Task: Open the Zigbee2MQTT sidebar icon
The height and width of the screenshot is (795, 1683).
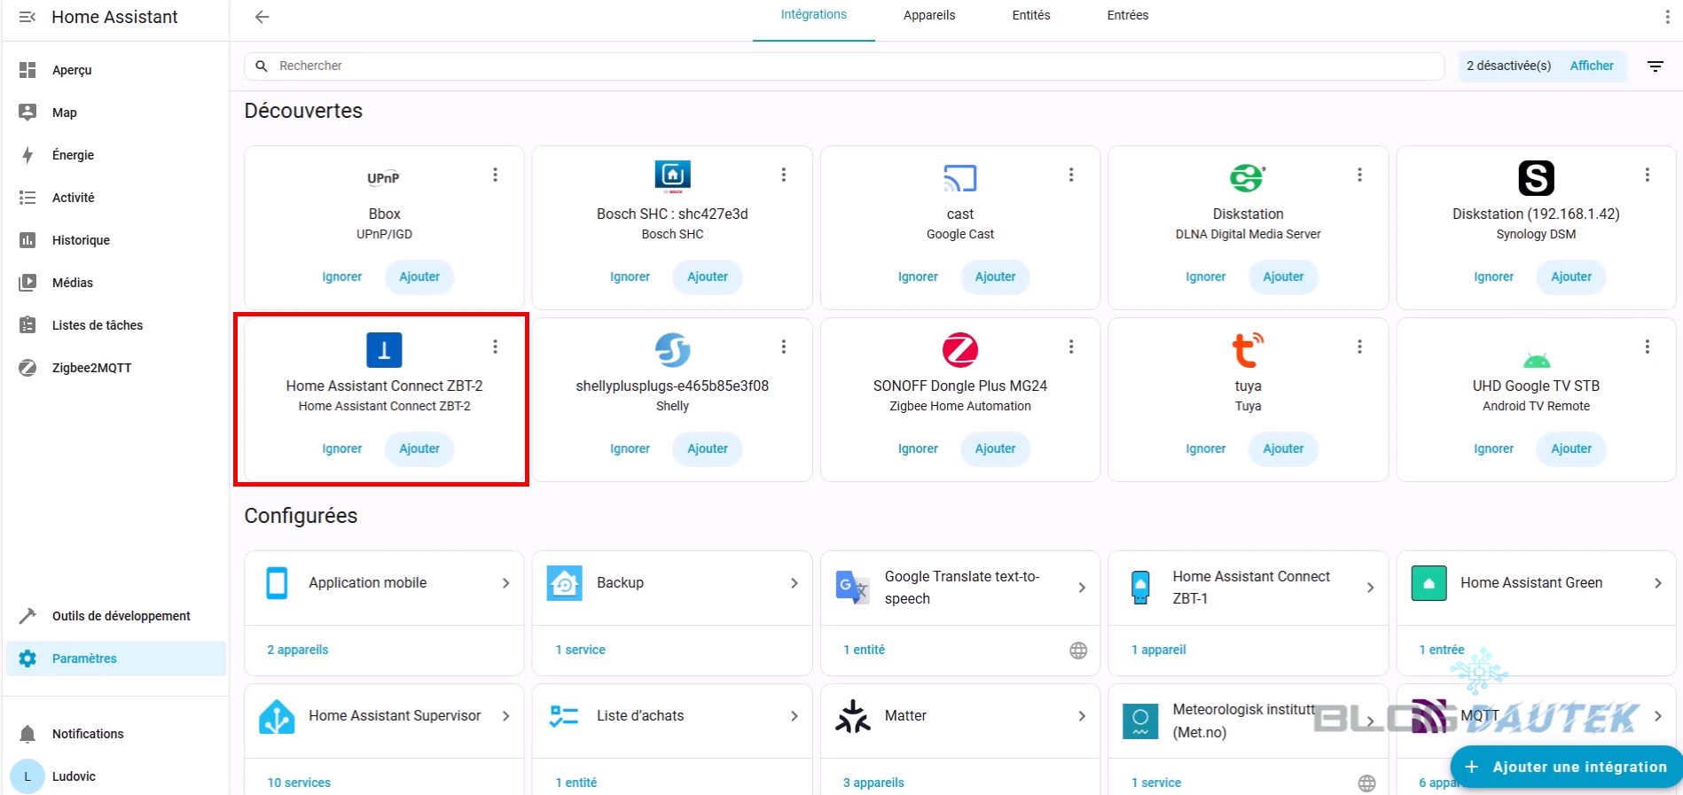Action: pos(27,368)
